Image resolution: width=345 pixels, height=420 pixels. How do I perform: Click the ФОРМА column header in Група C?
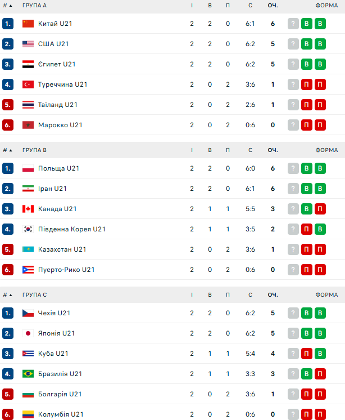326,295
